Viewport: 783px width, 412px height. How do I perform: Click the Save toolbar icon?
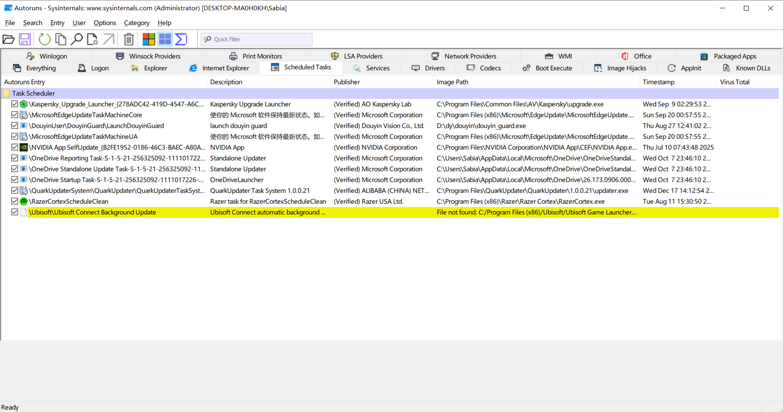tap(25, 39)
